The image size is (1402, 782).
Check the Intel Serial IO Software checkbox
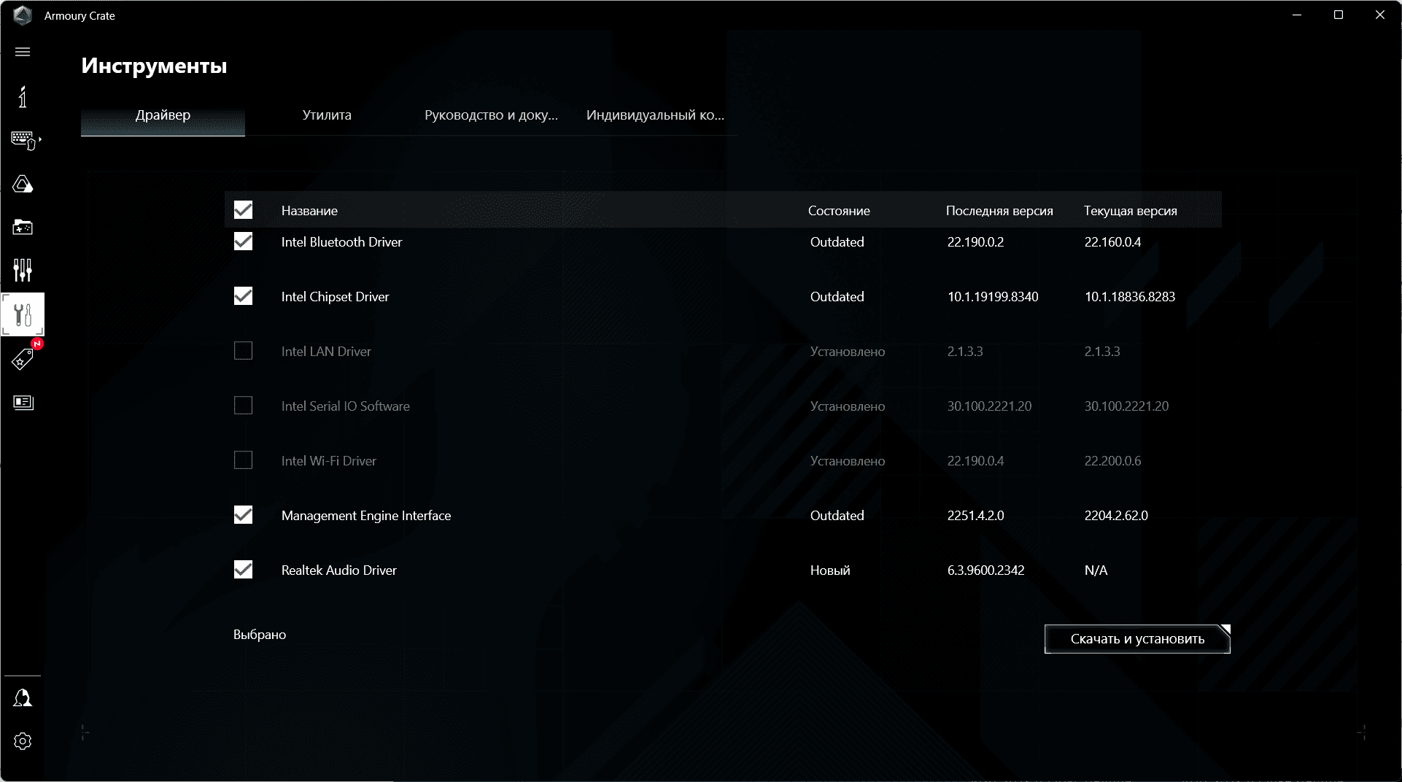[x=243, y=406]
